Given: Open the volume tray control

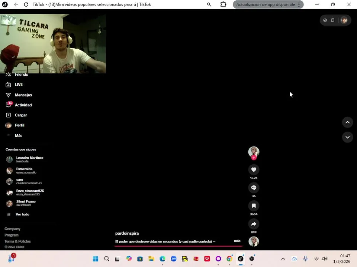Looking at the screenshot, I should pyautogui.click(x=325, y=258).
